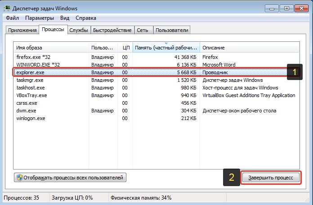Sort by Пользо... column header
This screenshot has height=205, width=313.
tap(103, 48)
